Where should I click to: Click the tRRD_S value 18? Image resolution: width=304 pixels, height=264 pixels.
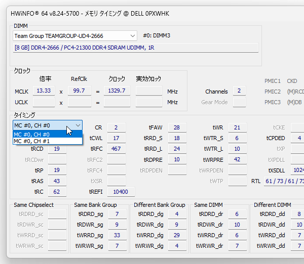177,138
